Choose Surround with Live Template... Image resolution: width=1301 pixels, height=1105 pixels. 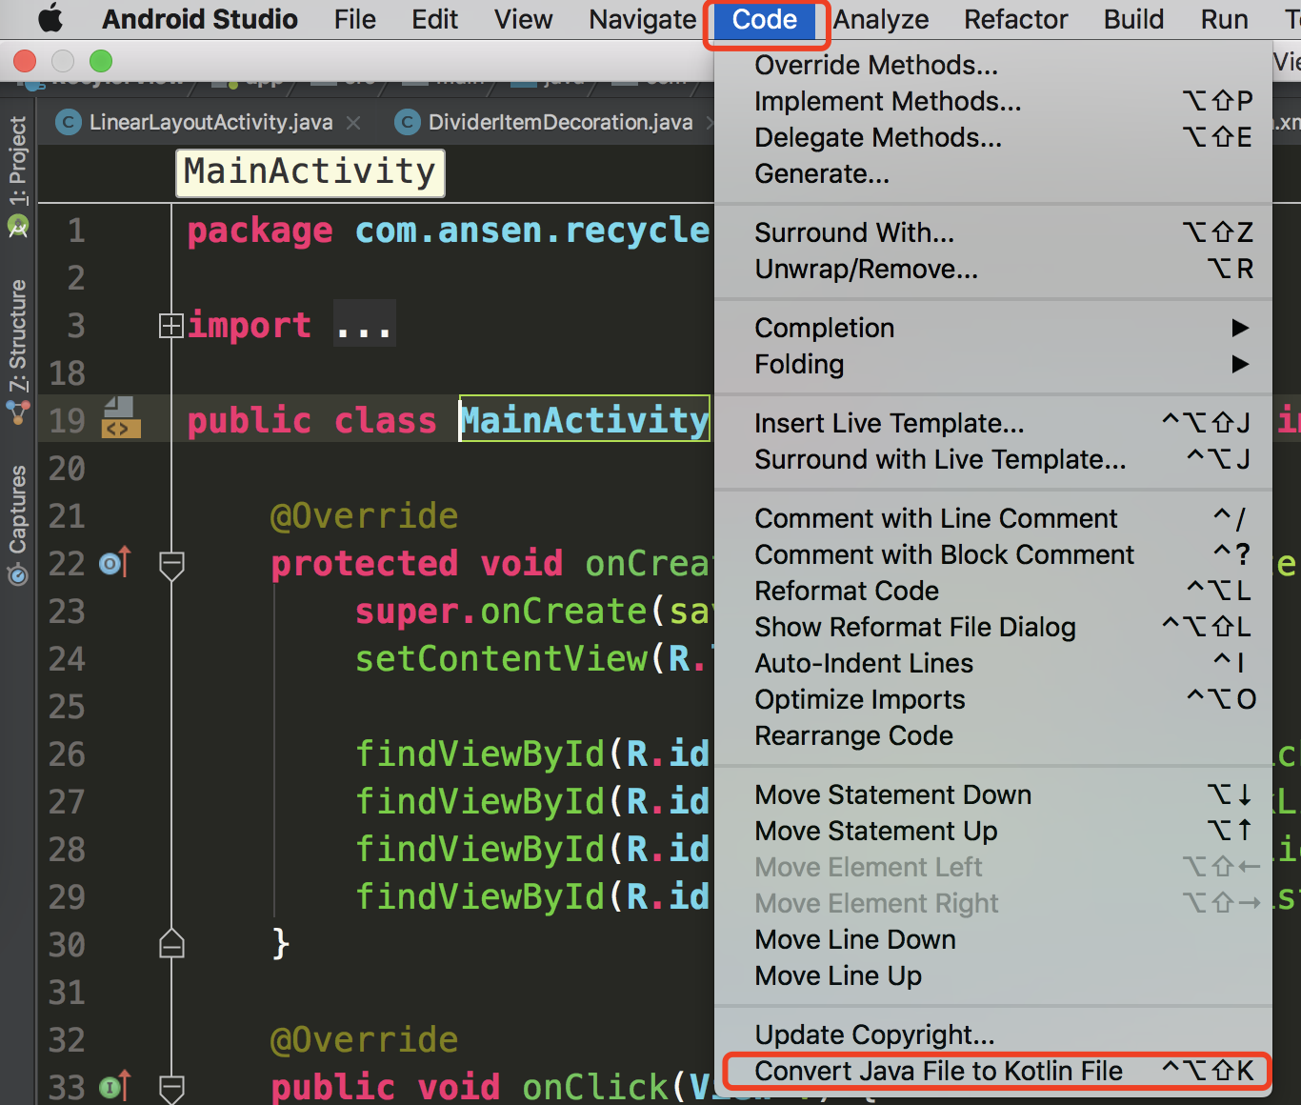pos(993,459)
